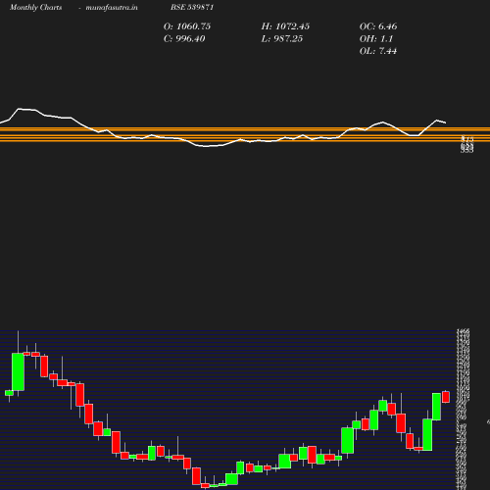Click the munafasutra.in watermark text

112,7
